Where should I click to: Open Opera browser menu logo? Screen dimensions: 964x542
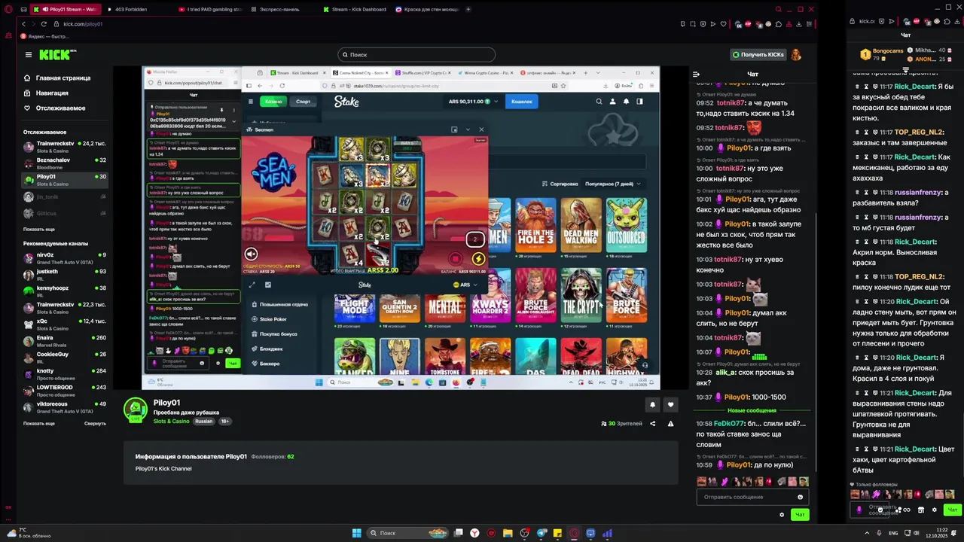click(9, 9)
